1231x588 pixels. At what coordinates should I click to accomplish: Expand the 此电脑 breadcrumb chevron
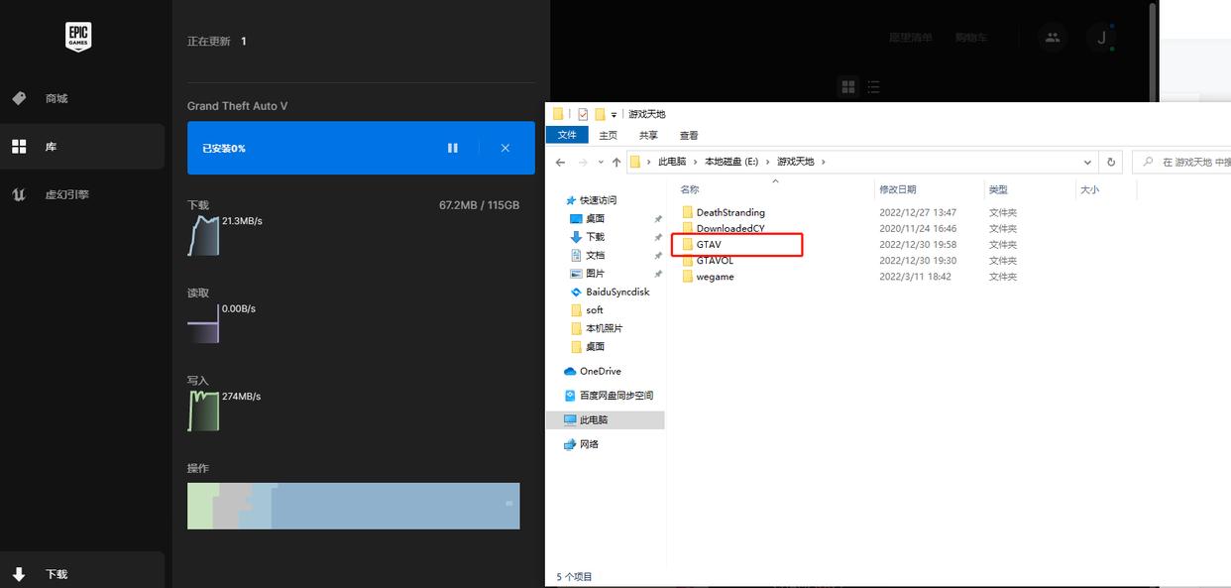[697, 162]
